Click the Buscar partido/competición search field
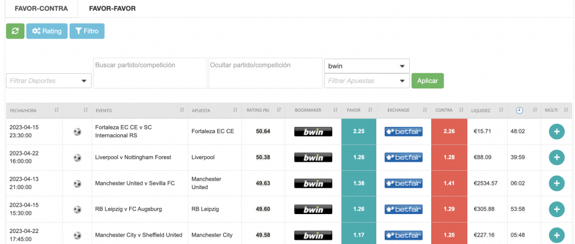Viewport: 575px width, 244px height. pos(150,73)
